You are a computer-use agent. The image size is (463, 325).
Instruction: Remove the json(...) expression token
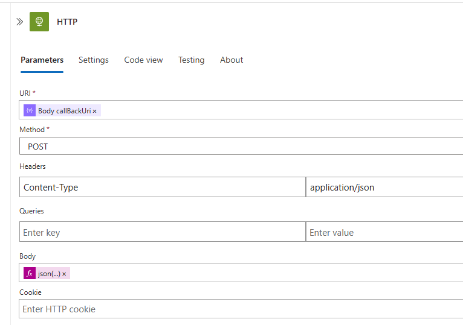pyautogui.click(x=65, y=274)
